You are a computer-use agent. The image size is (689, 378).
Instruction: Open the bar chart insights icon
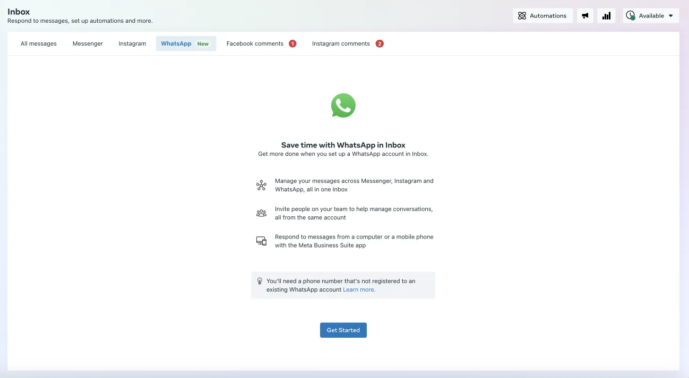point(606,15)
